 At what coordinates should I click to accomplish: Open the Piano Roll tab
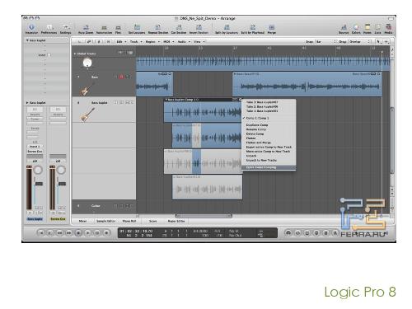click(x=129, y=221)
